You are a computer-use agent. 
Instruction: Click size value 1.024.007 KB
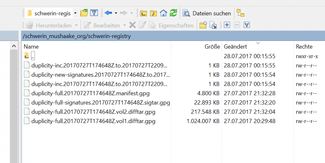pos(203,121)
